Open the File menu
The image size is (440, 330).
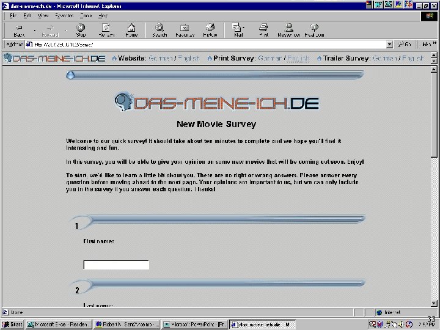13,16
